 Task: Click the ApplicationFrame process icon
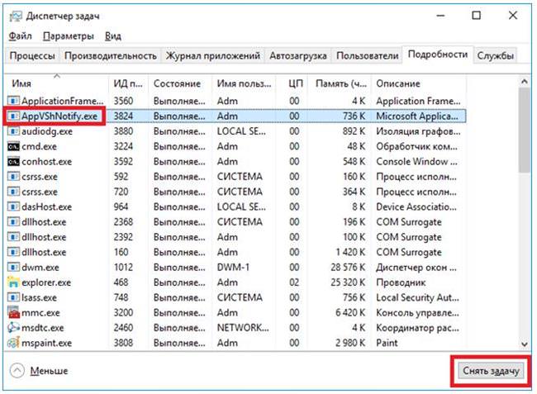pos(13,101)
